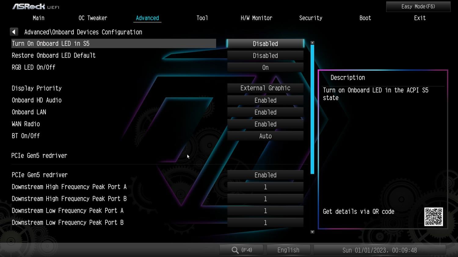The image size is (458, 257).
Task: Open Turn On Onboard LED in S5 dropdown
Action: point(265,44)
